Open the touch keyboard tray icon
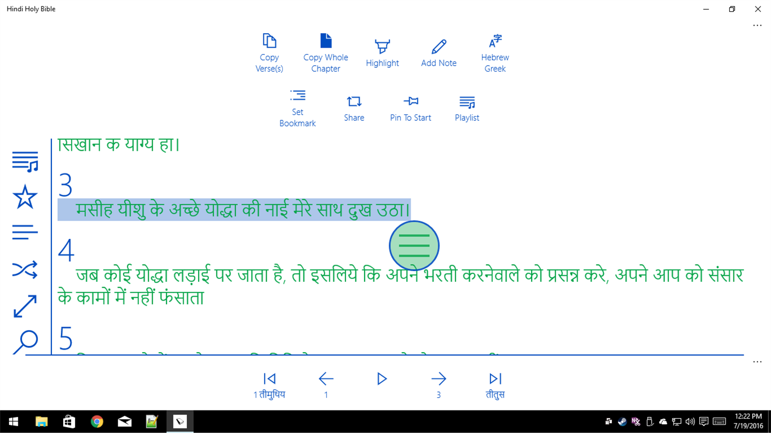 click(x=719, y=422)
